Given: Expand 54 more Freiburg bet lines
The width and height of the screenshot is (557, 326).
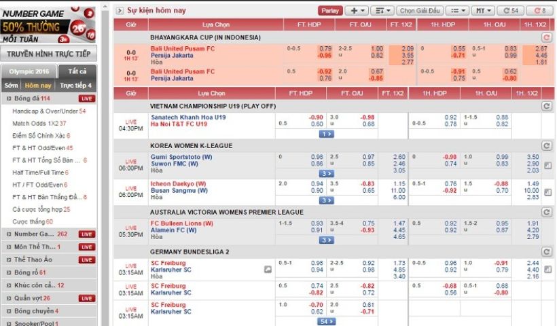Looking at the screenshot, I should click(327, 321).
